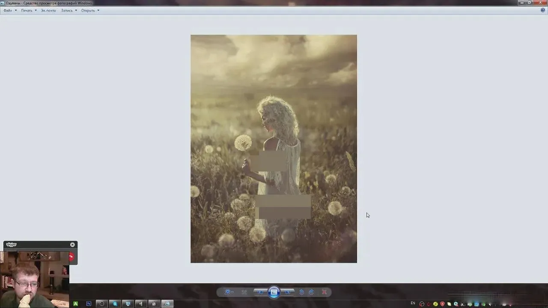The height and width of the screenshot is (308, 548).
Task: Delete the photo with red X
Action: tap(324, 292)
